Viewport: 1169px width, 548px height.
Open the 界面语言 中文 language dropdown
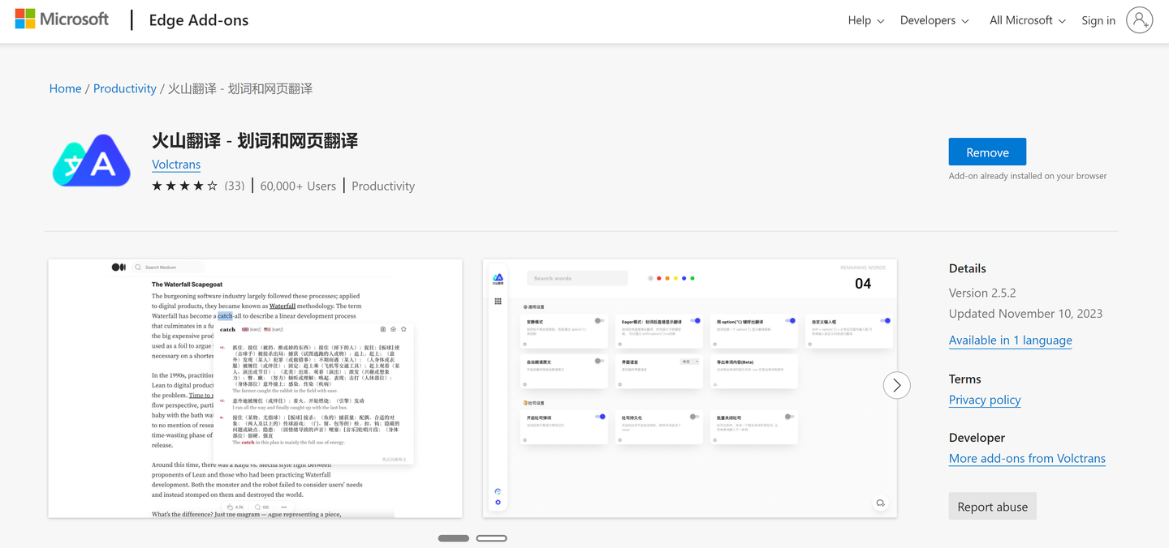tap(689, 362)
